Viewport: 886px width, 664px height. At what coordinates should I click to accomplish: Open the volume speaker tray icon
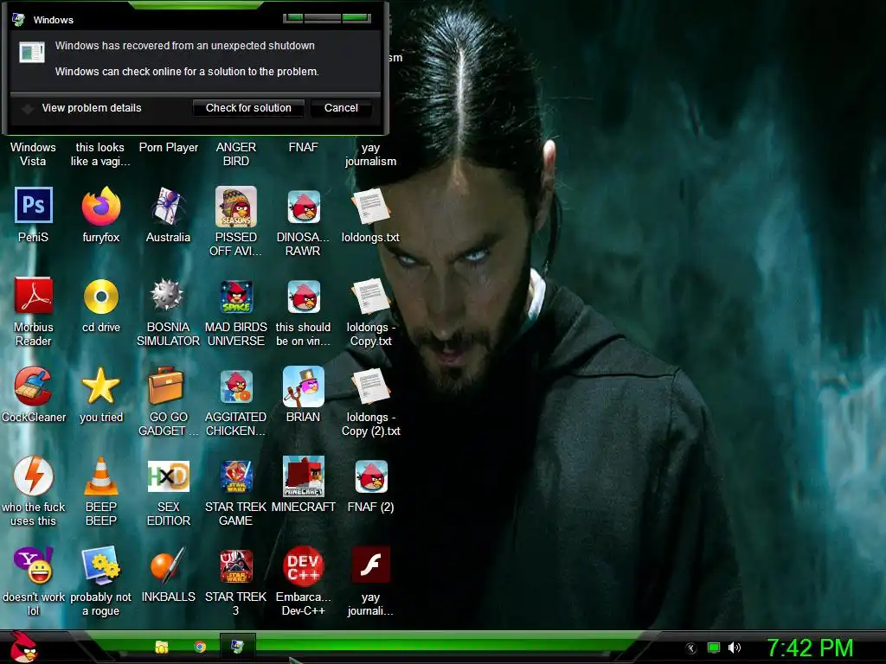[734, 648]
